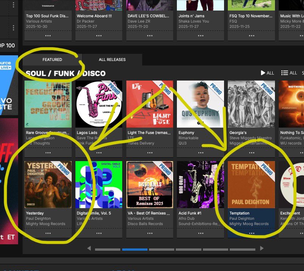Open artist Dave Lee ZR link

[139, 21]
